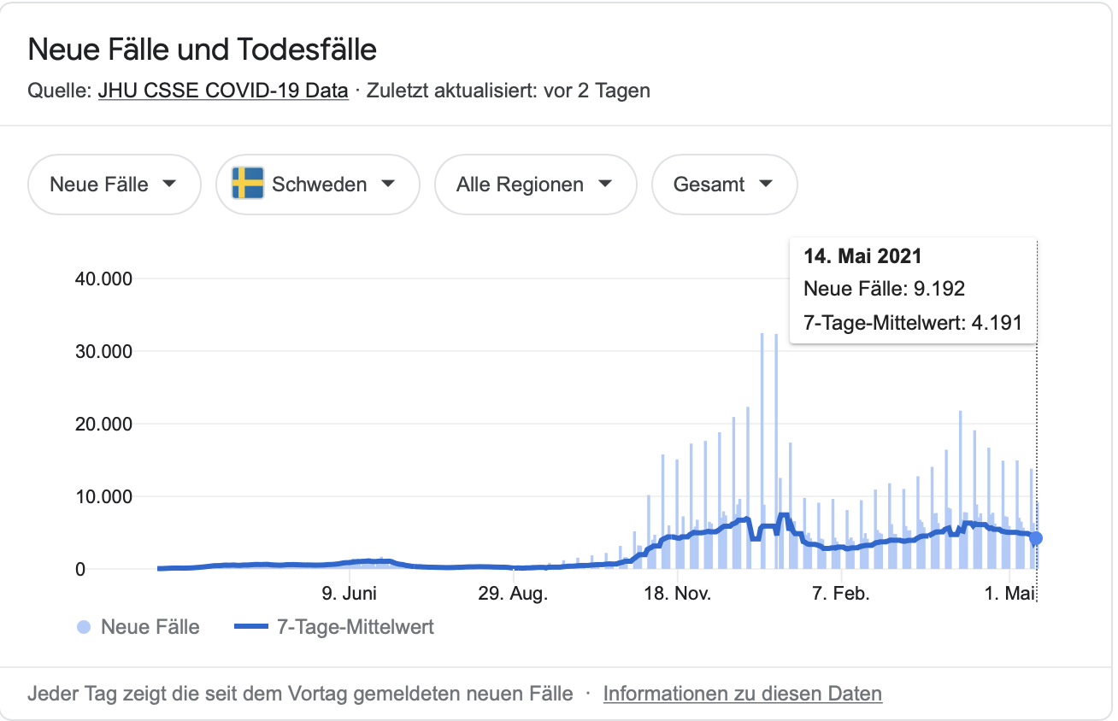Expand the Gesamt time range dropdown
The width and height of the screenshot is (1118, 721).
[x=724, y=185]
